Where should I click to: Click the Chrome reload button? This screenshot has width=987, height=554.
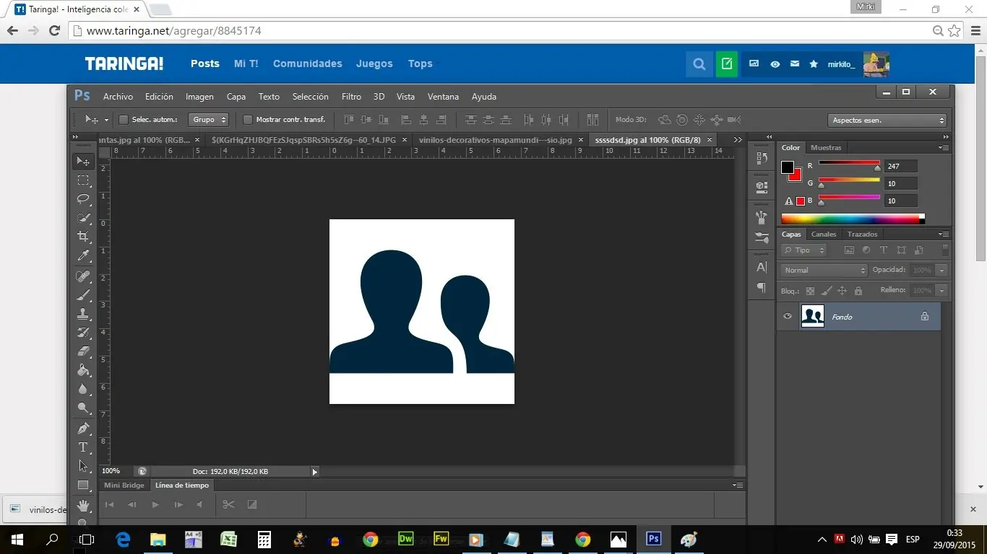coord(53,31)
